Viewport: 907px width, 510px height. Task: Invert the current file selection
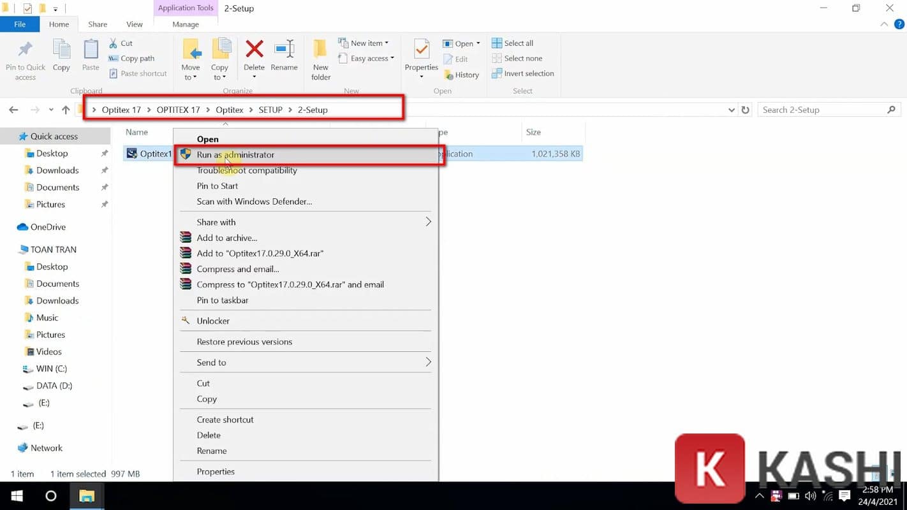coord(523,73)
